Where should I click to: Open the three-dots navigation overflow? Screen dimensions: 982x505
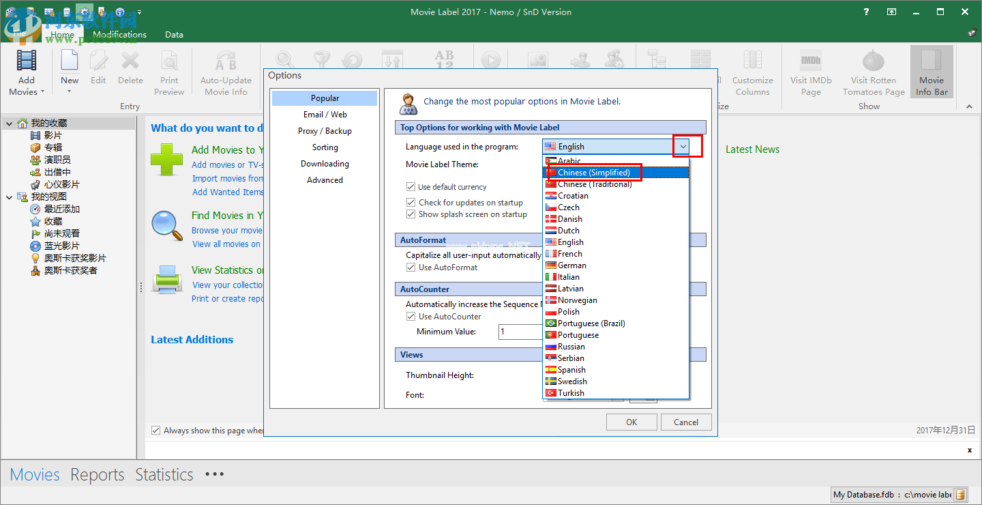point(214,474)
